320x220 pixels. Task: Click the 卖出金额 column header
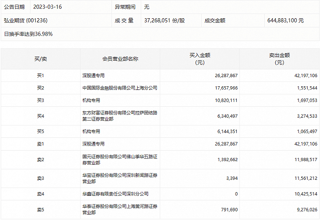(279, 59)
